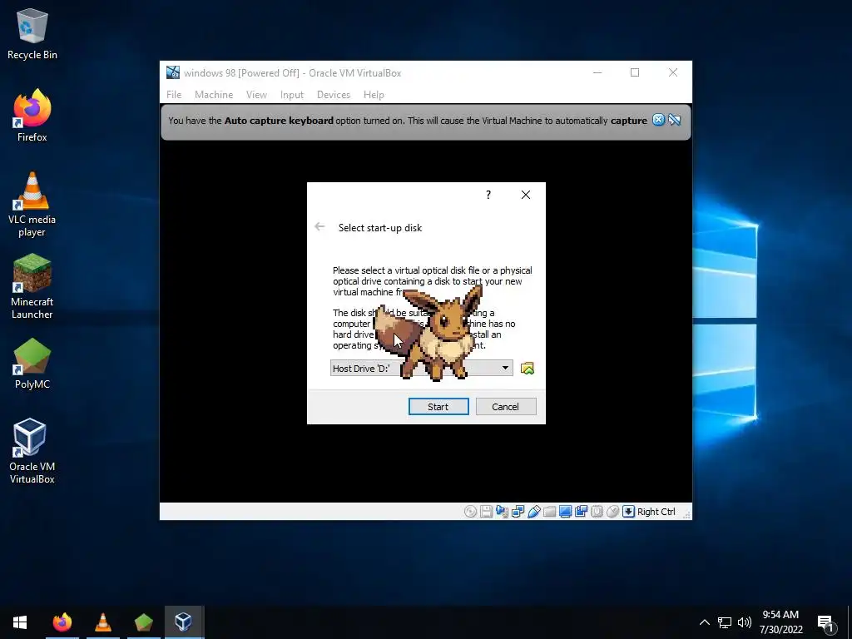Click the auto capture keyboard notification text
This screenshot has height=639, width=852.
click(x=408, y=121)
